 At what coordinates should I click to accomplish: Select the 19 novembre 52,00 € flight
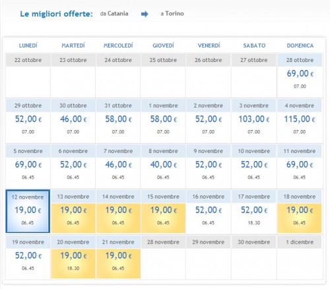point(28,257)
